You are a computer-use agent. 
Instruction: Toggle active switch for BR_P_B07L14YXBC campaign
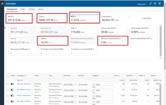tap(12, 101)
